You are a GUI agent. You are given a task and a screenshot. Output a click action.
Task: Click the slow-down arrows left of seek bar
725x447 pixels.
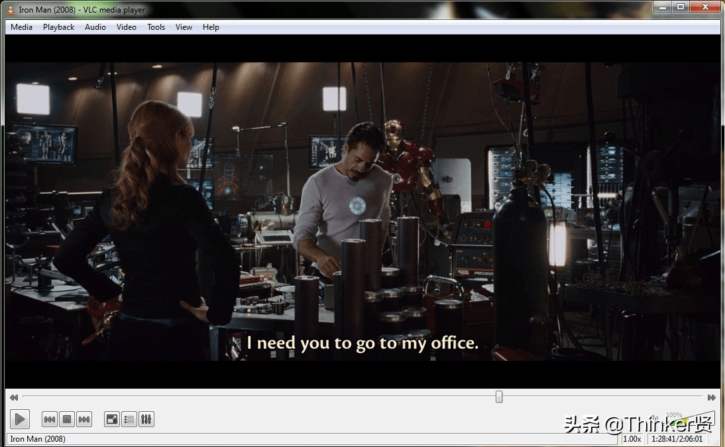[x=13, y=397]
